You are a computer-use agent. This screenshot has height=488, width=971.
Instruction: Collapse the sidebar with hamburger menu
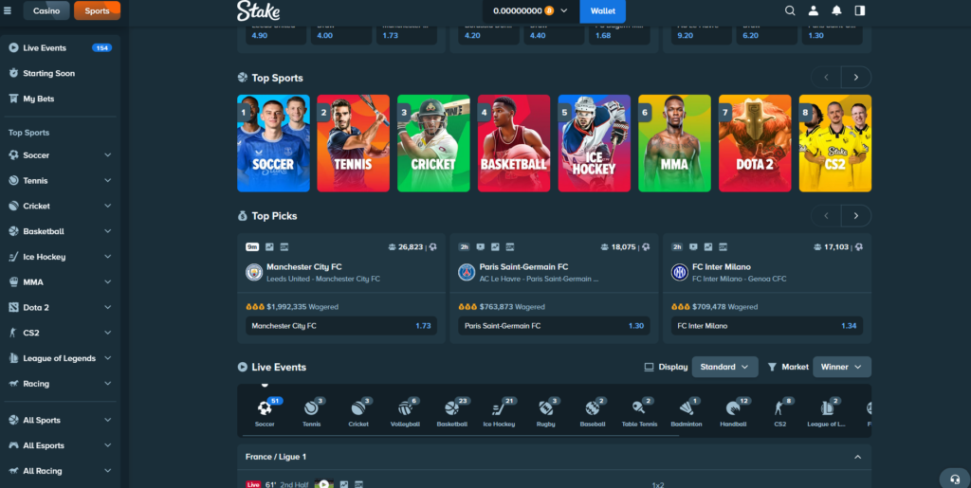pyautogui.click(x=9, y=11)
